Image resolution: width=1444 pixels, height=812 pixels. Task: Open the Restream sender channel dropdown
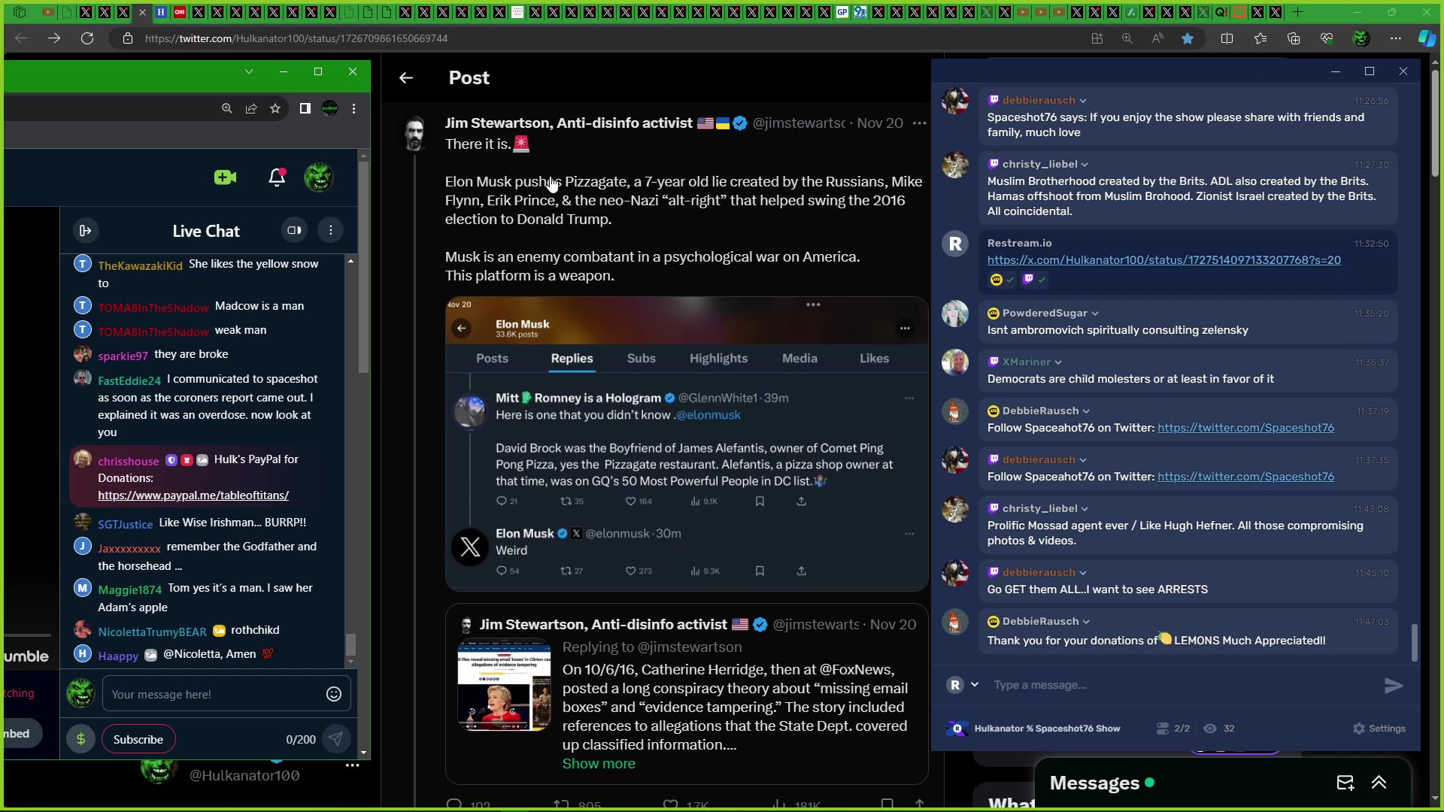tap(975, 684)
